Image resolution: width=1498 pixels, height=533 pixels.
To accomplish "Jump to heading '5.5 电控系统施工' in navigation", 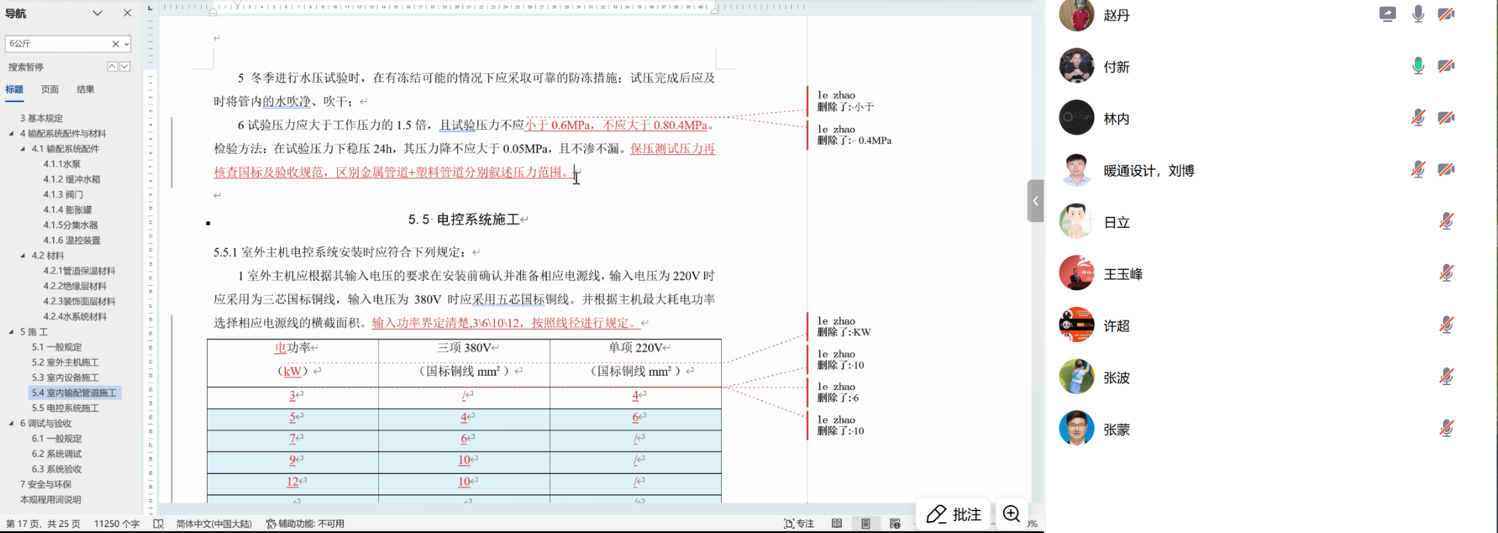I will pyautogui.click(x=66, y=408).
